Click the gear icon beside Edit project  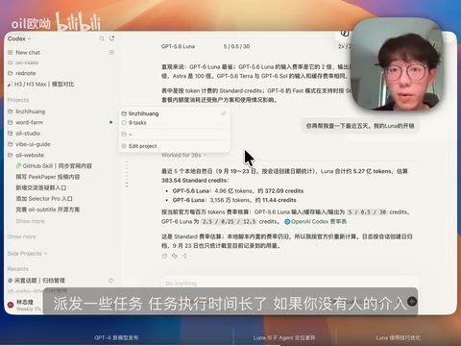pos(124,146)
